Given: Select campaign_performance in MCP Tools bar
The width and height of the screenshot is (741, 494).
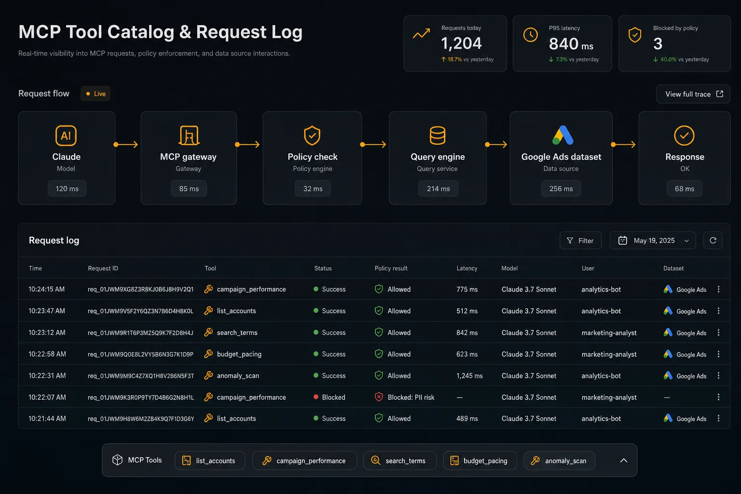Looking at the screenshot, I should [304, 461].
